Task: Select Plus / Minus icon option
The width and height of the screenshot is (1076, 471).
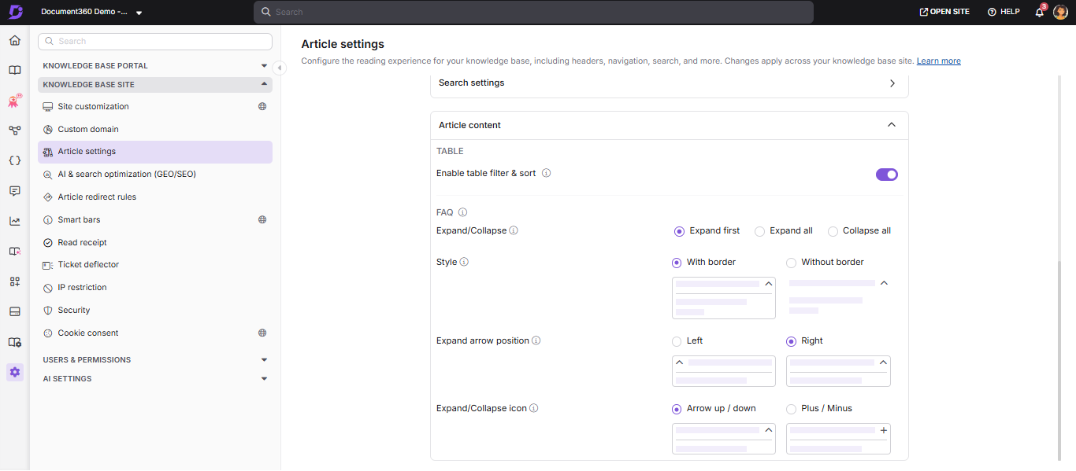Action: pyautogui.click(x=791, y=409)
